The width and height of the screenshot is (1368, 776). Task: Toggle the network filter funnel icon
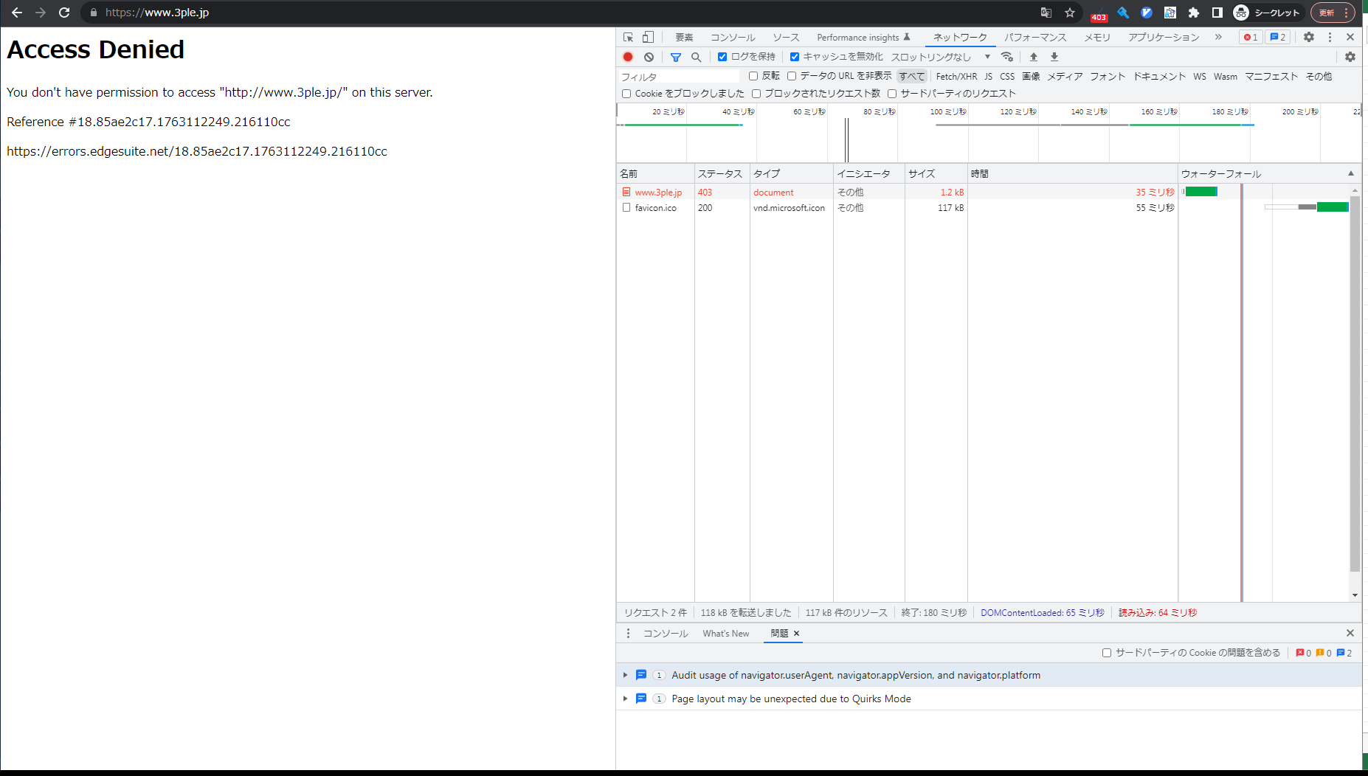[x=675, y=57]
